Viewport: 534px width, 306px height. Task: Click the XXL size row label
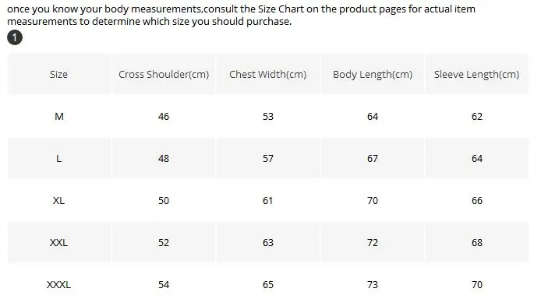[59, 243]
